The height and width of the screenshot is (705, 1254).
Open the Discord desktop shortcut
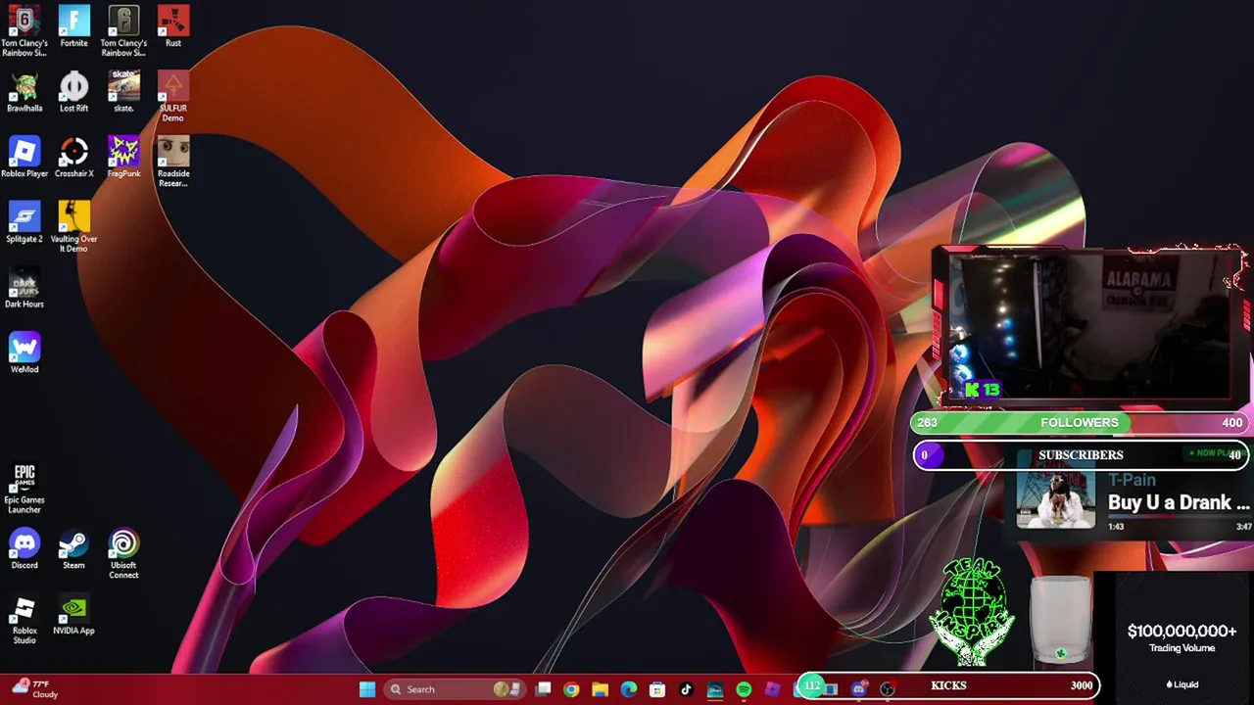[24, 549]
